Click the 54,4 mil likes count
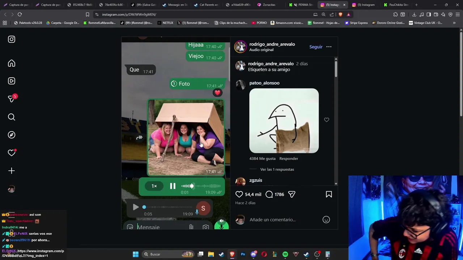The width and height of the screenshot is (463, 260). (x=253, y=194)
